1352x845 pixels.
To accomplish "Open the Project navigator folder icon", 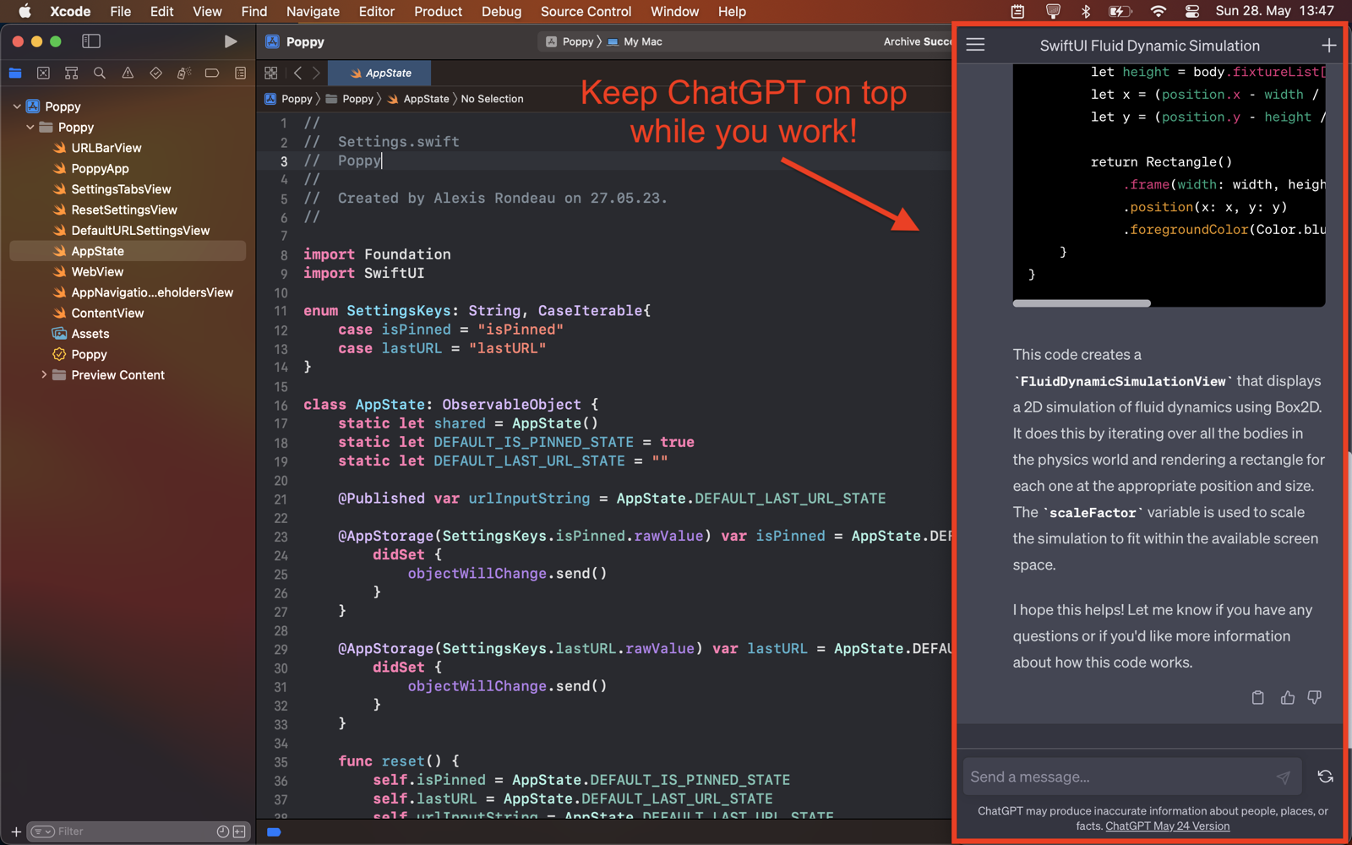I will [15, 74].
